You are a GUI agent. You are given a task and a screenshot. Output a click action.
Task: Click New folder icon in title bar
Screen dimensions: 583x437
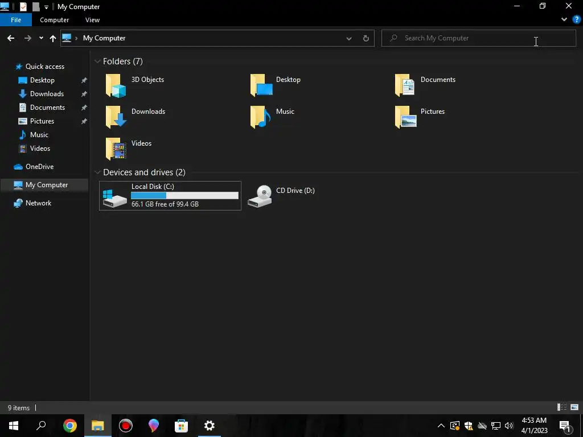click(x=36, y=7)
